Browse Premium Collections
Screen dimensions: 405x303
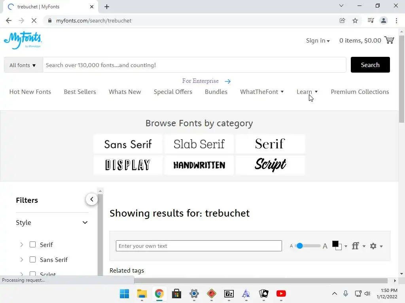tap(360, 92)
